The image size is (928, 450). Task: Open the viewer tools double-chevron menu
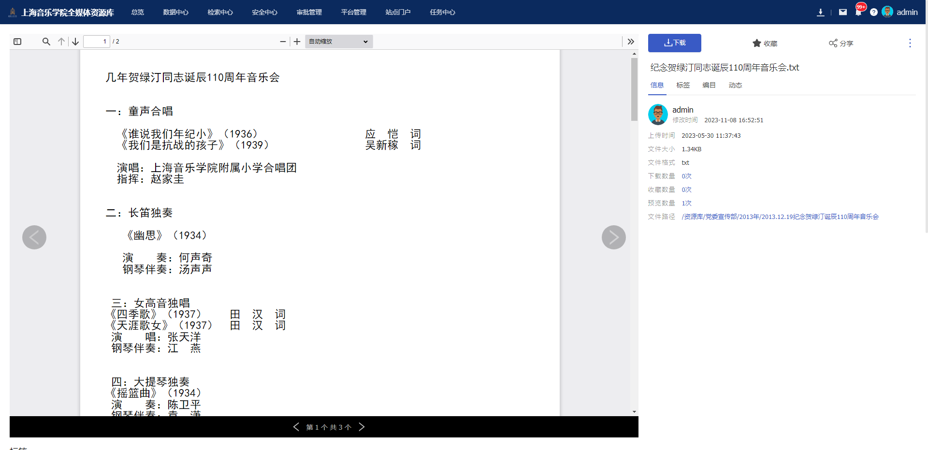pyautogui.click(x=631, y=42)
